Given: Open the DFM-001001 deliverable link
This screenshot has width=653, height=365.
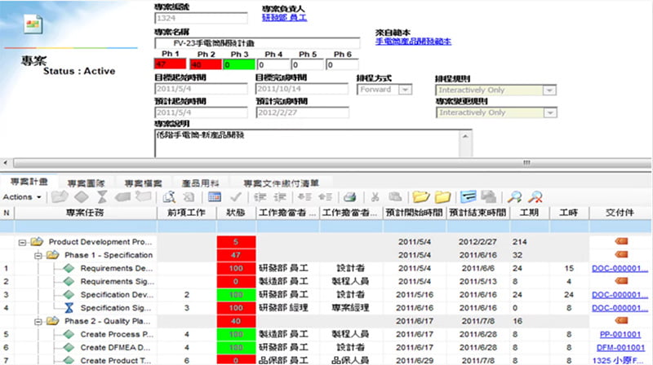Looking at the screenshot, I should (620, 348).
